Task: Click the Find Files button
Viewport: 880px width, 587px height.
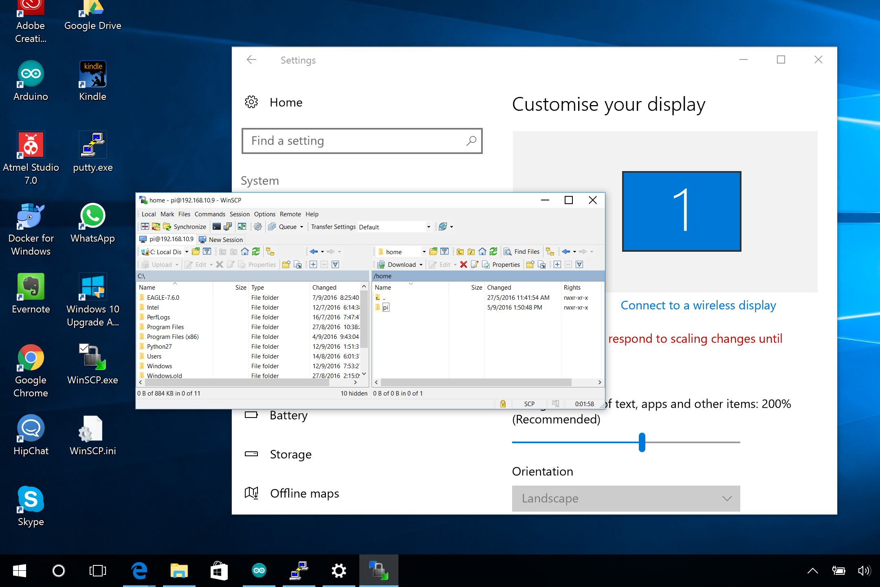Action: coord(522,252)
